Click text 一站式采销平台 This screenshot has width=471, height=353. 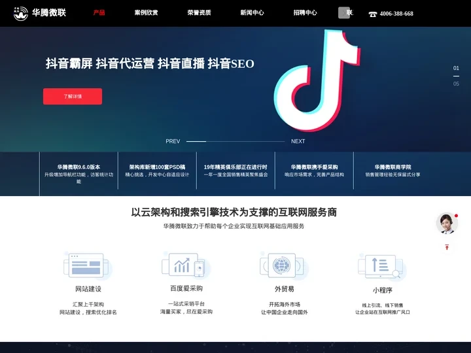pyautogui.click(x=186, y=304)
